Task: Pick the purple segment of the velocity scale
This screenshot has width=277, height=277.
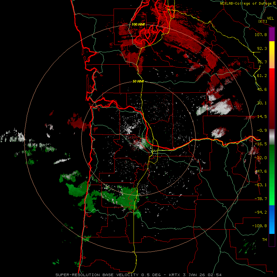Action: click(272, 34)
